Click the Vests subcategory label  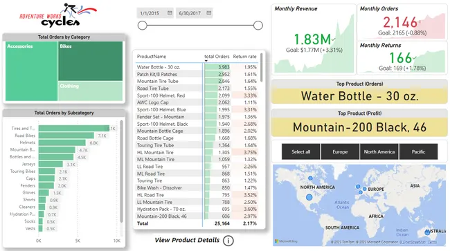[30, 228]
